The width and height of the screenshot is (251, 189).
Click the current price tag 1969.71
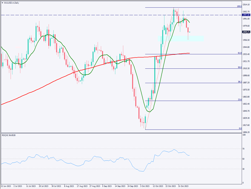[x=246, y=32]
